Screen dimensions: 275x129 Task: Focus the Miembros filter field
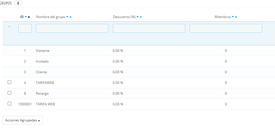[x=226, y=28]
